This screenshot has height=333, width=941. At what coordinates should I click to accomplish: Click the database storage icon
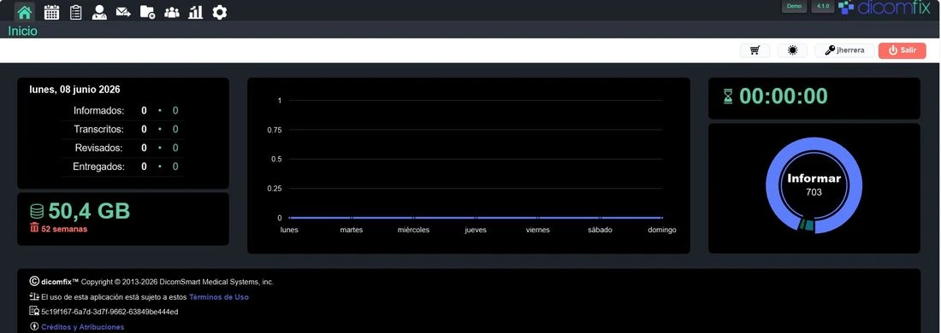click(37, 212)
